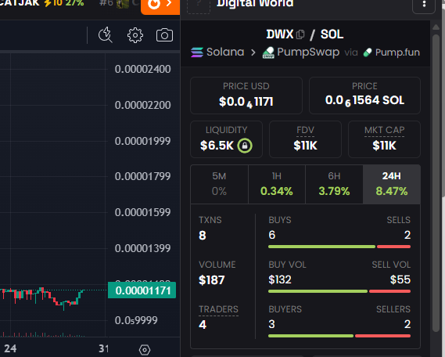Click the TRADERS label
Screen dimensions: 445x357
(218, 309)
